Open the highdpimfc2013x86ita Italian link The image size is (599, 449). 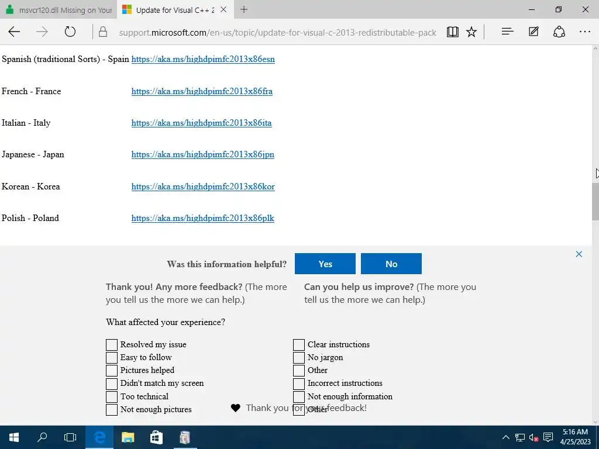[201, 123]
